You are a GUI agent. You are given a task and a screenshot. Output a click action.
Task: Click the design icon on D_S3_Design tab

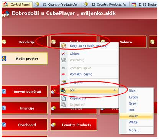pos(134,5)
